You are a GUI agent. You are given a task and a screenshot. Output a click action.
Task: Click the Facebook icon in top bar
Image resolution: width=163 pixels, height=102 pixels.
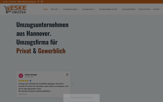pyautogui.click(x=39, y=2)
